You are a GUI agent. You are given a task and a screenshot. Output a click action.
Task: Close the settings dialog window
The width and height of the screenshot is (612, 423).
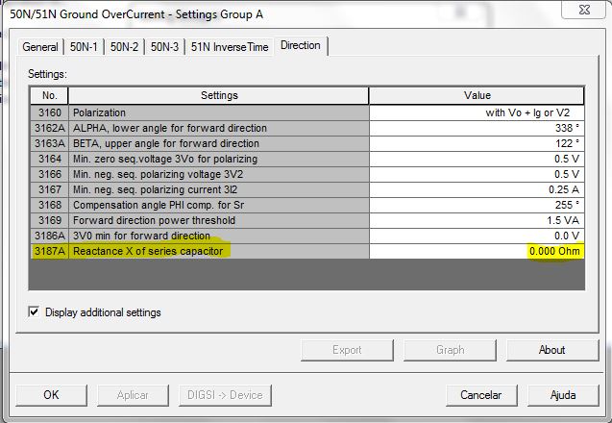point(586,12)
